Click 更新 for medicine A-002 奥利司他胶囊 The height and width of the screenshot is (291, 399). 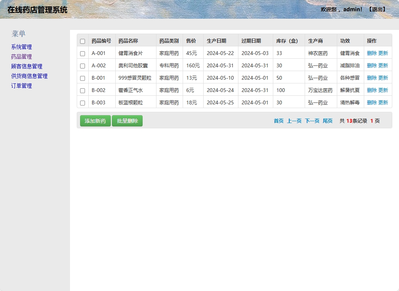pyautogui.click(x=384, y=65)
